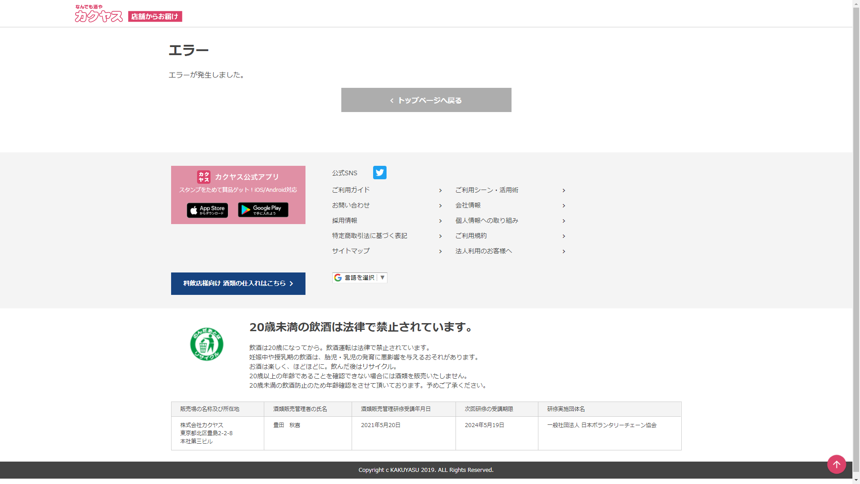This screenshot has width=860, height=484.
Task: Open the official Twitter icon
Action: click(x=379, y=173)
